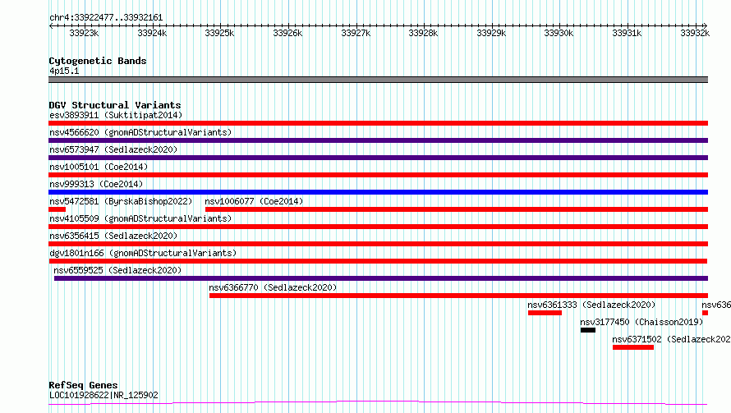
Task: Select the purple nsv6573947 variant bar
Action: (x=378, y=158)
